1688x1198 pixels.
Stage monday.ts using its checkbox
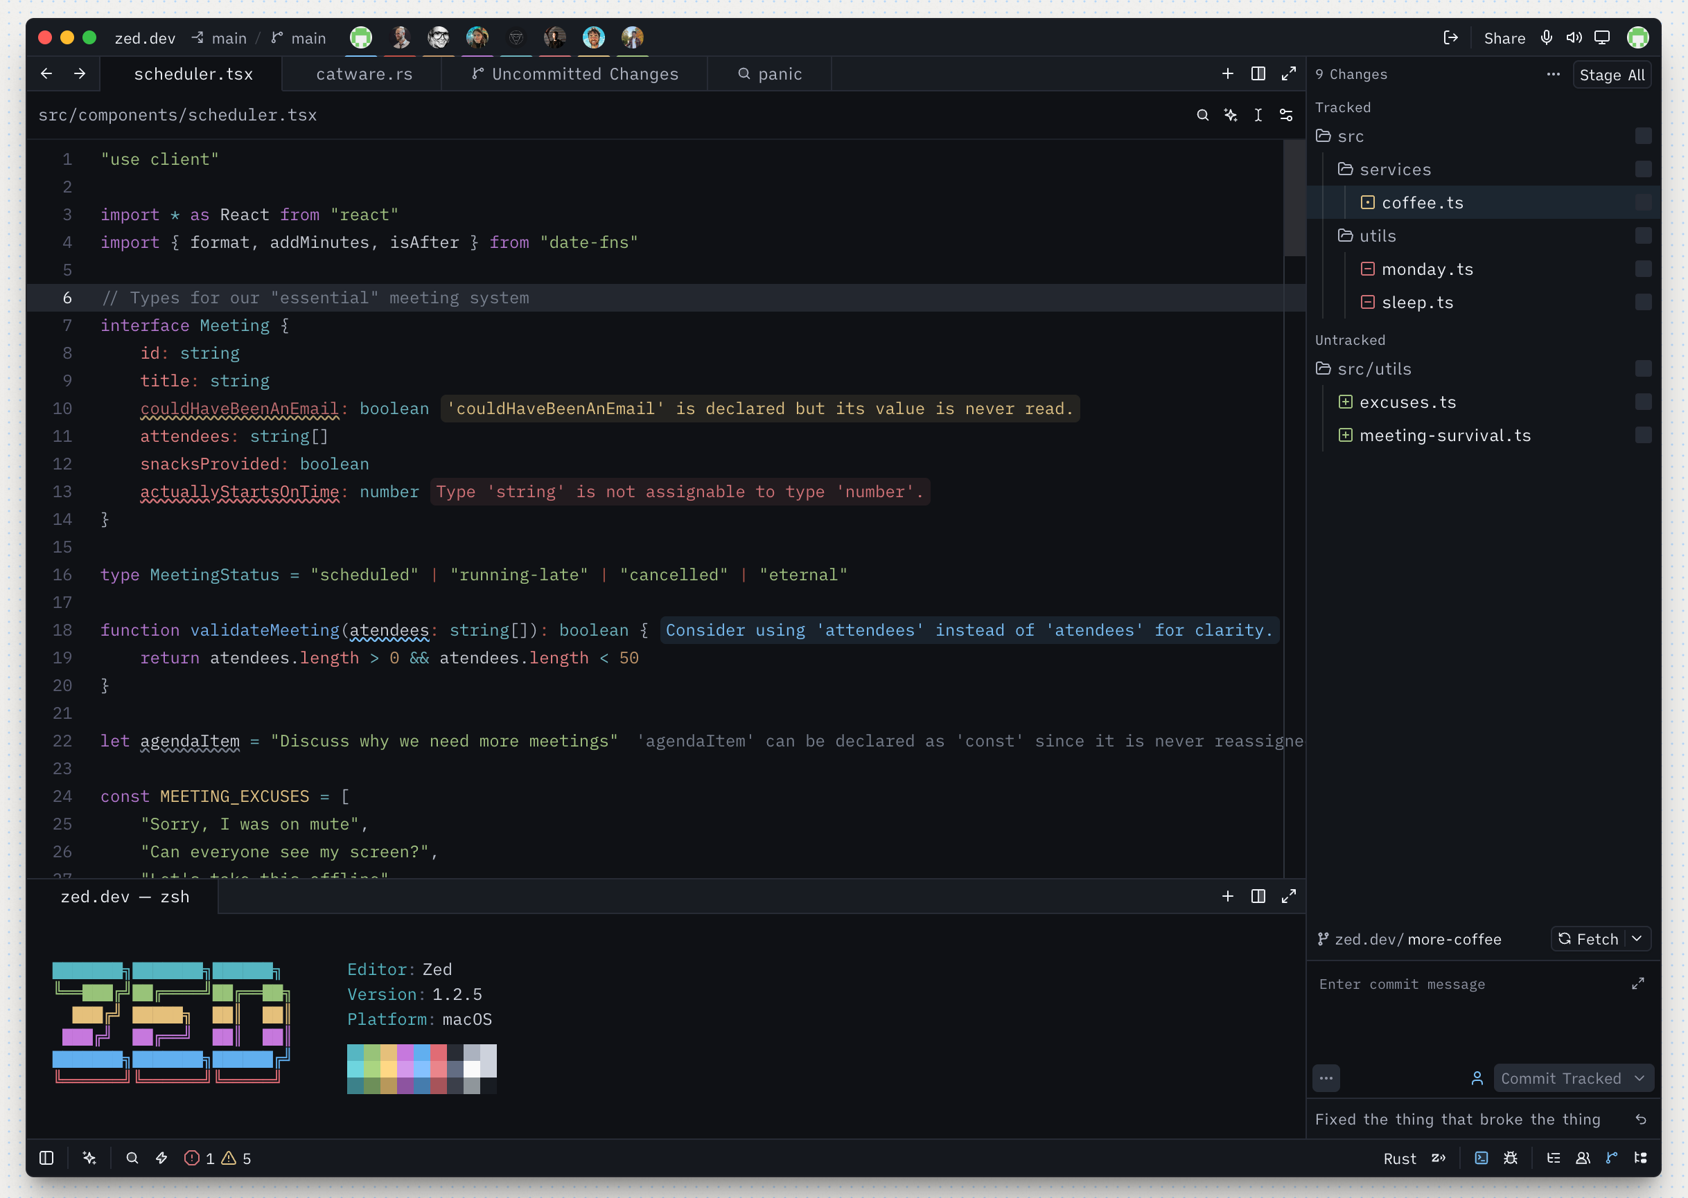1643,269
